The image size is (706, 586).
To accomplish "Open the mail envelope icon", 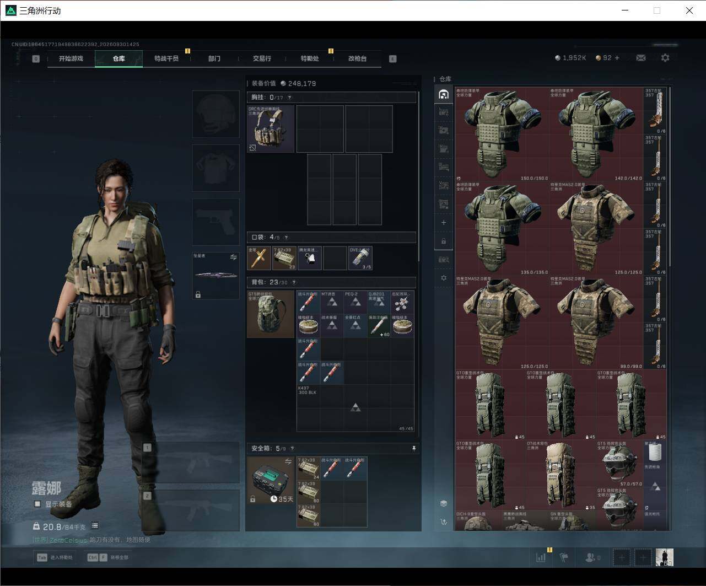I will tap(640, 58).
